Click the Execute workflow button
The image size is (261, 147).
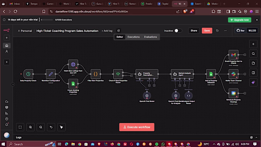137,127
